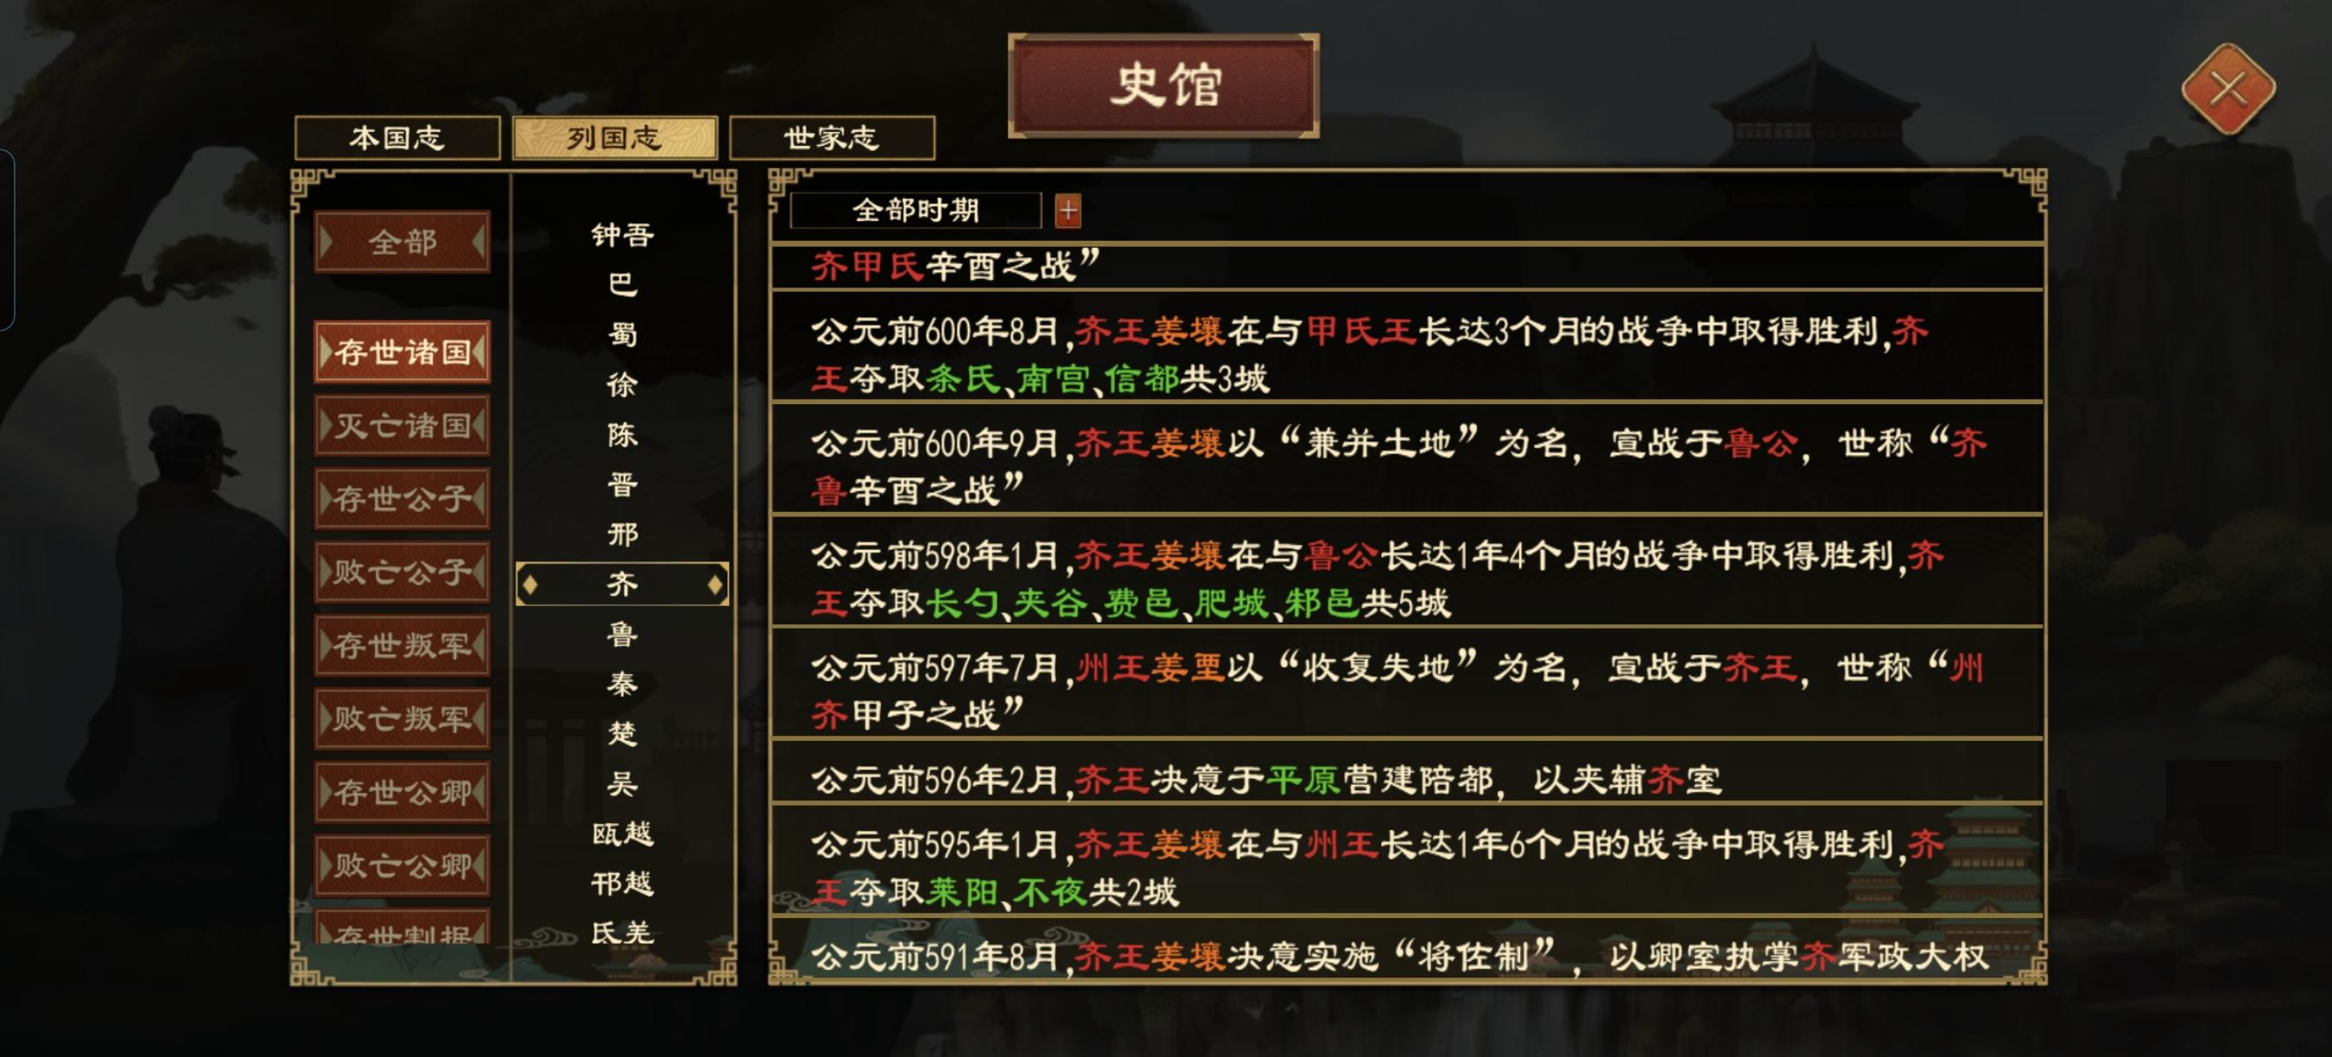Viewport: 2332px width, 1057px height.
Task: Switch to the 世家志 tab
Action: click(x=831, y=137)
